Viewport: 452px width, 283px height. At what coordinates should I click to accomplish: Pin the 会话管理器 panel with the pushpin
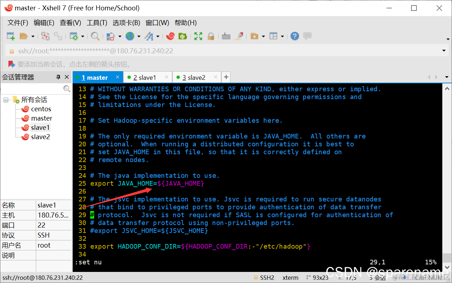[58, 77]
